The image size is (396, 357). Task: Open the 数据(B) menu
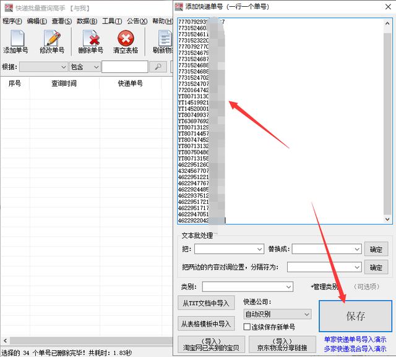pos(87,21)
